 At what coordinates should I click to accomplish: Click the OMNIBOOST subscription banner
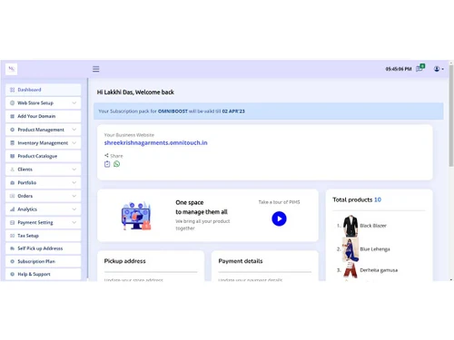pyautogui.click(x=269, y=112)
